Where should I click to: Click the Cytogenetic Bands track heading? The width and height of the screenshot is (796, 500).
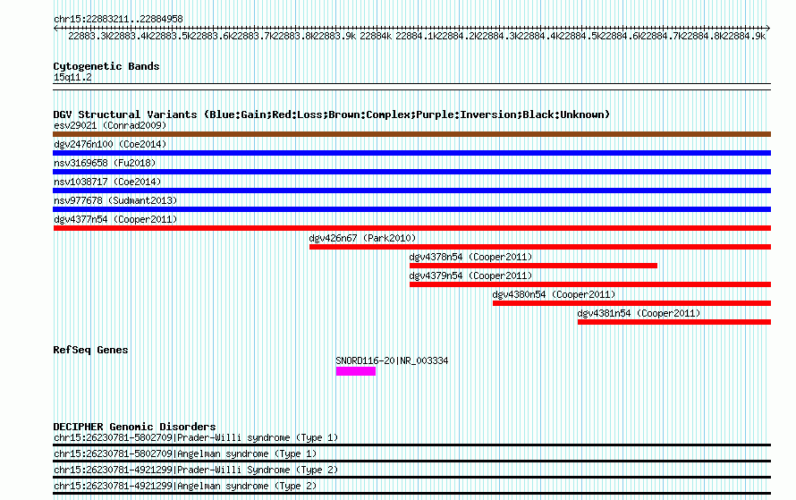click(x=106, y=66)
